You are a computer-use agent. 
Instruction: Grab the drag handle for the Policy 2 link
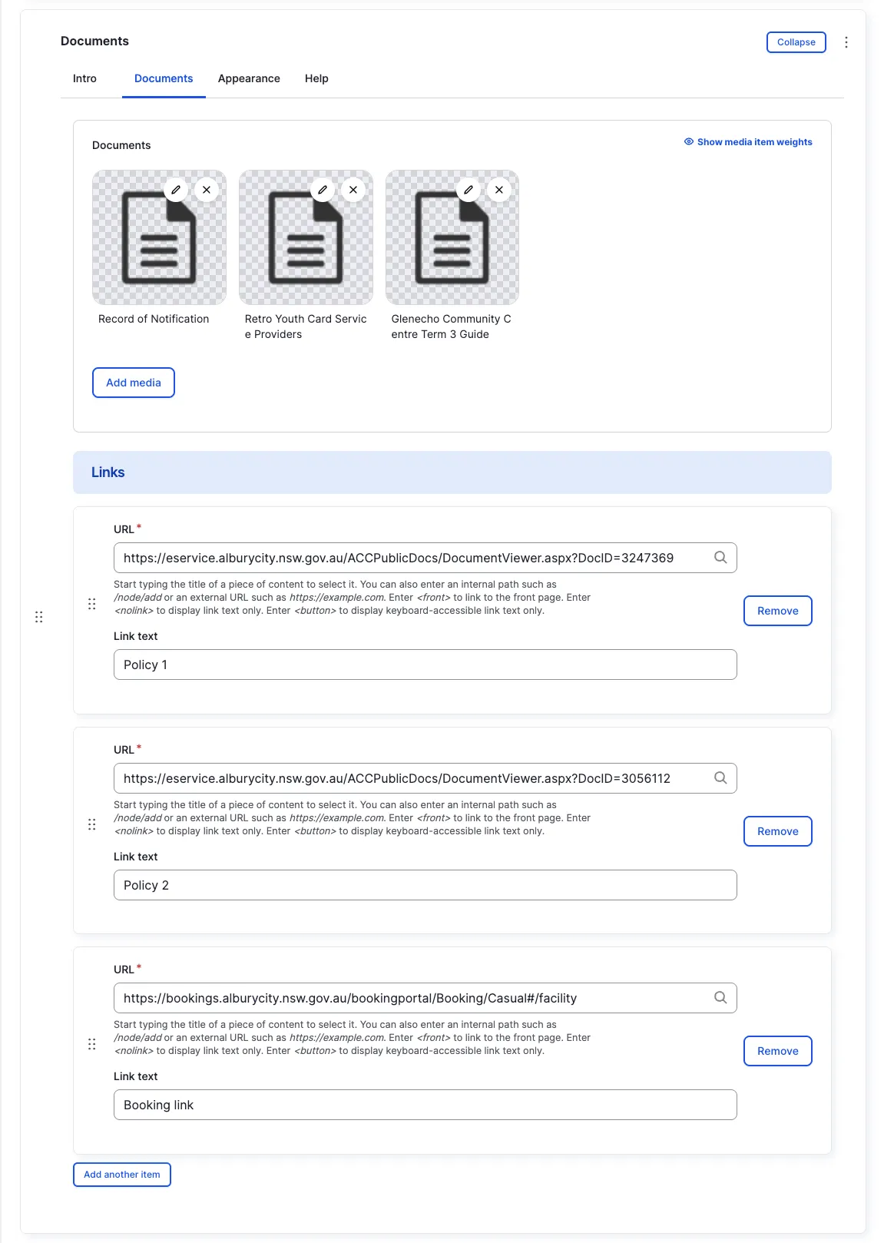click(92, 824)
